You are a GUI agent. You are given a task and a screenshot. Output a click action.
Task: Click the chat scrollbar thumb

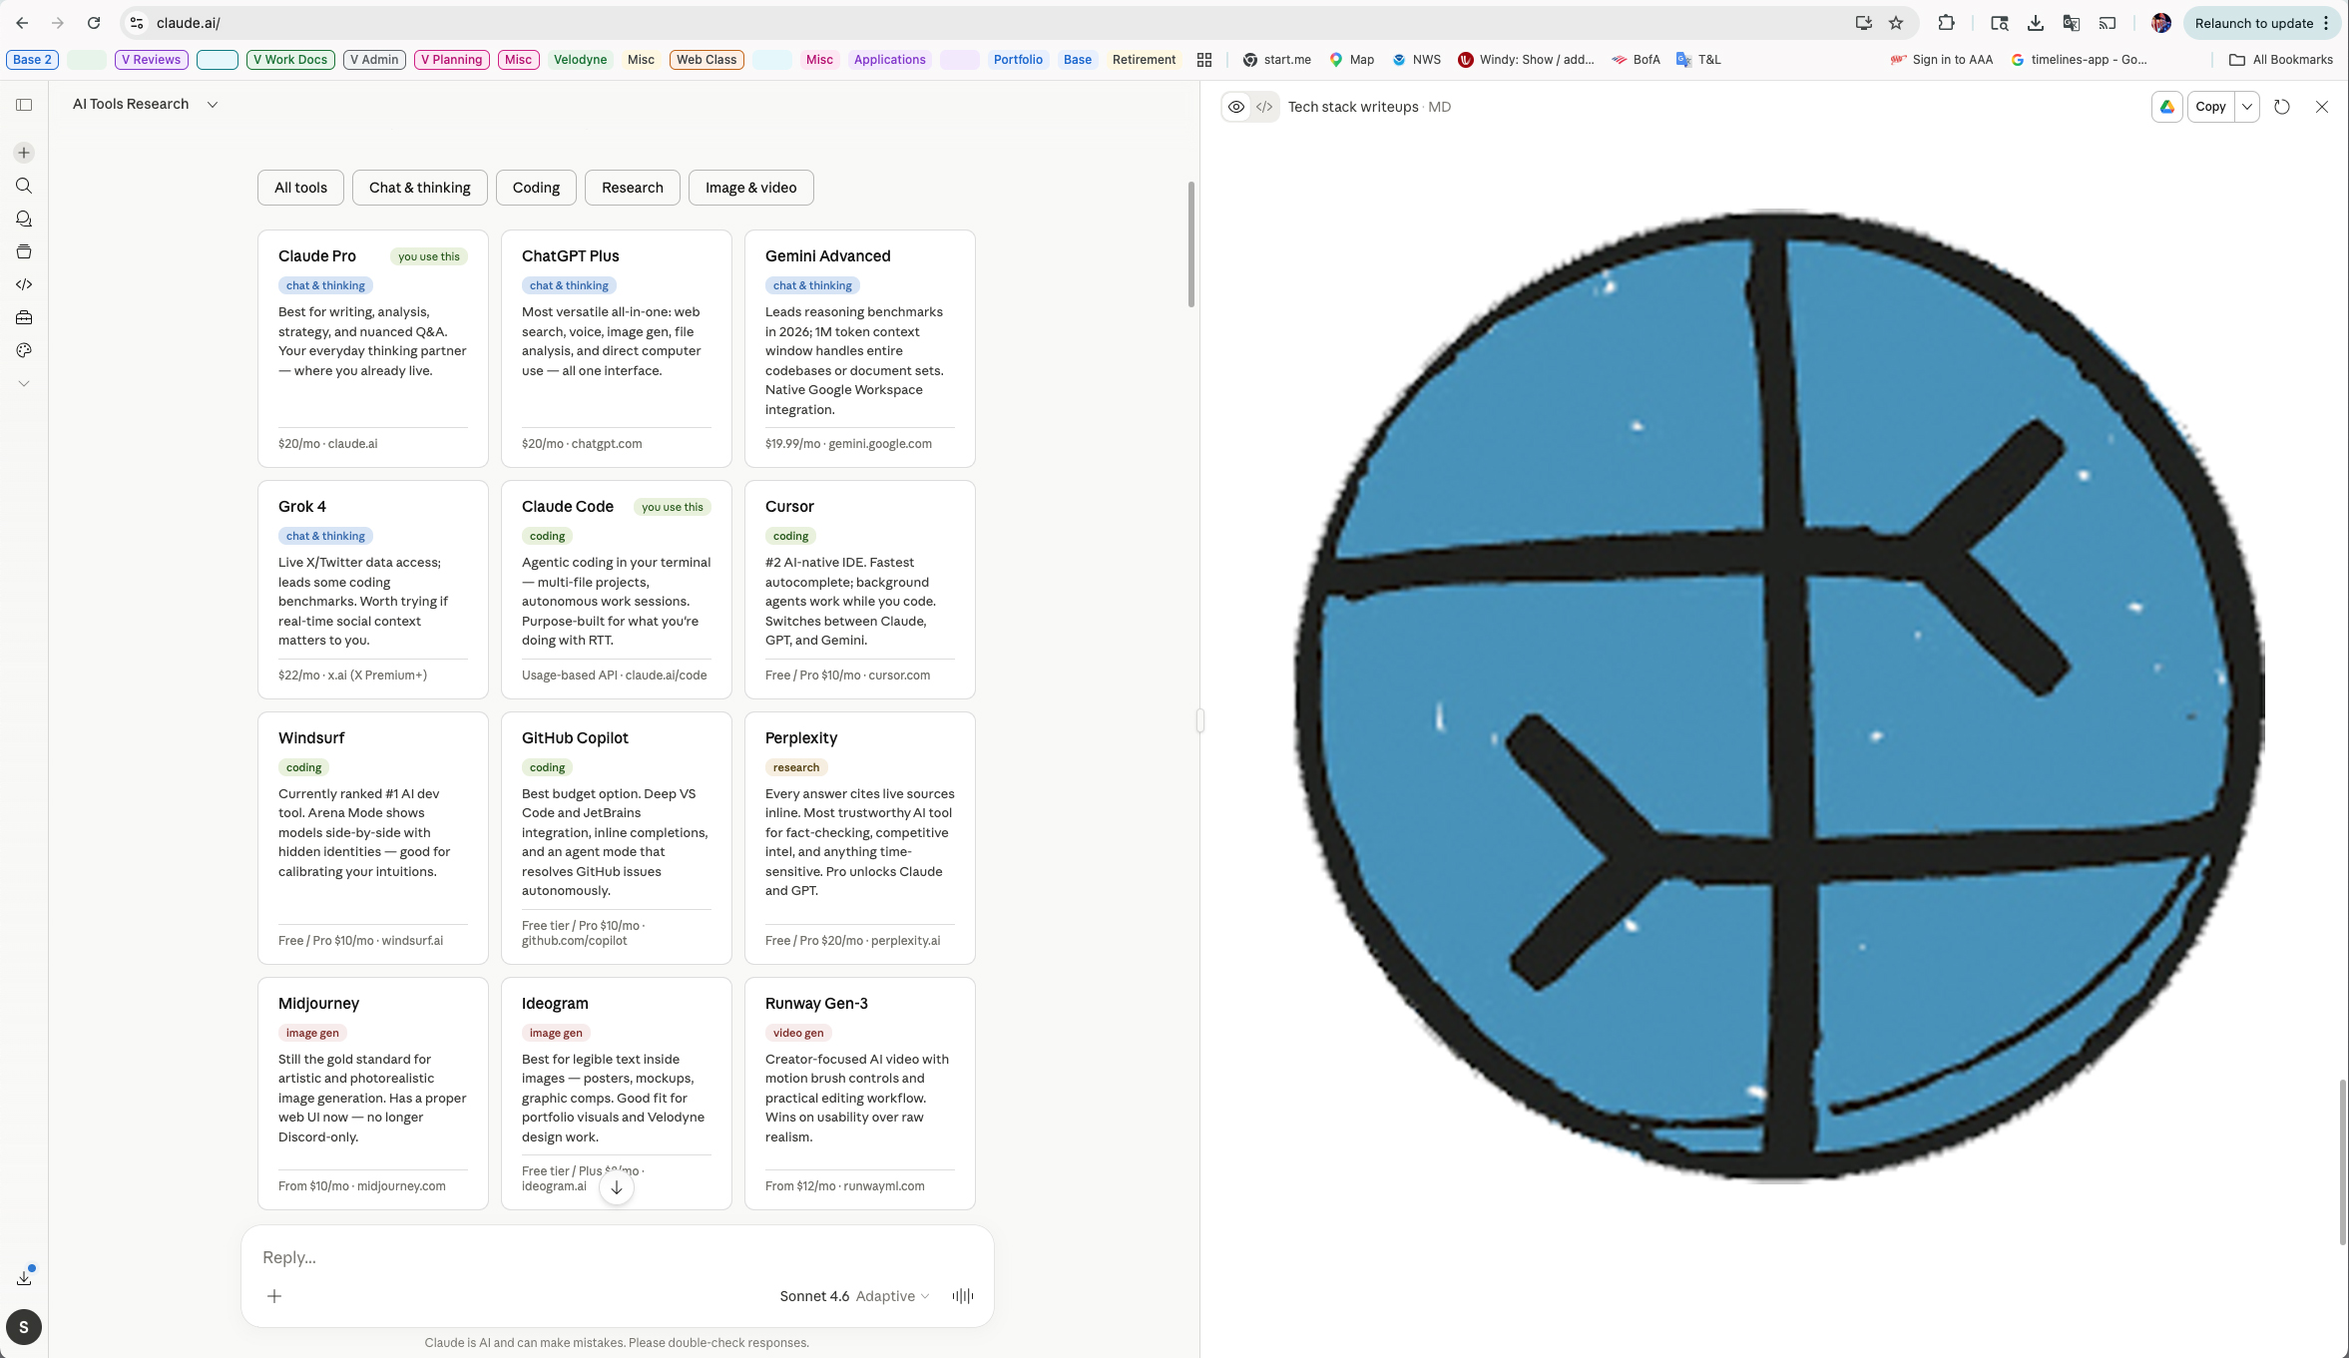pos(1190,244)
